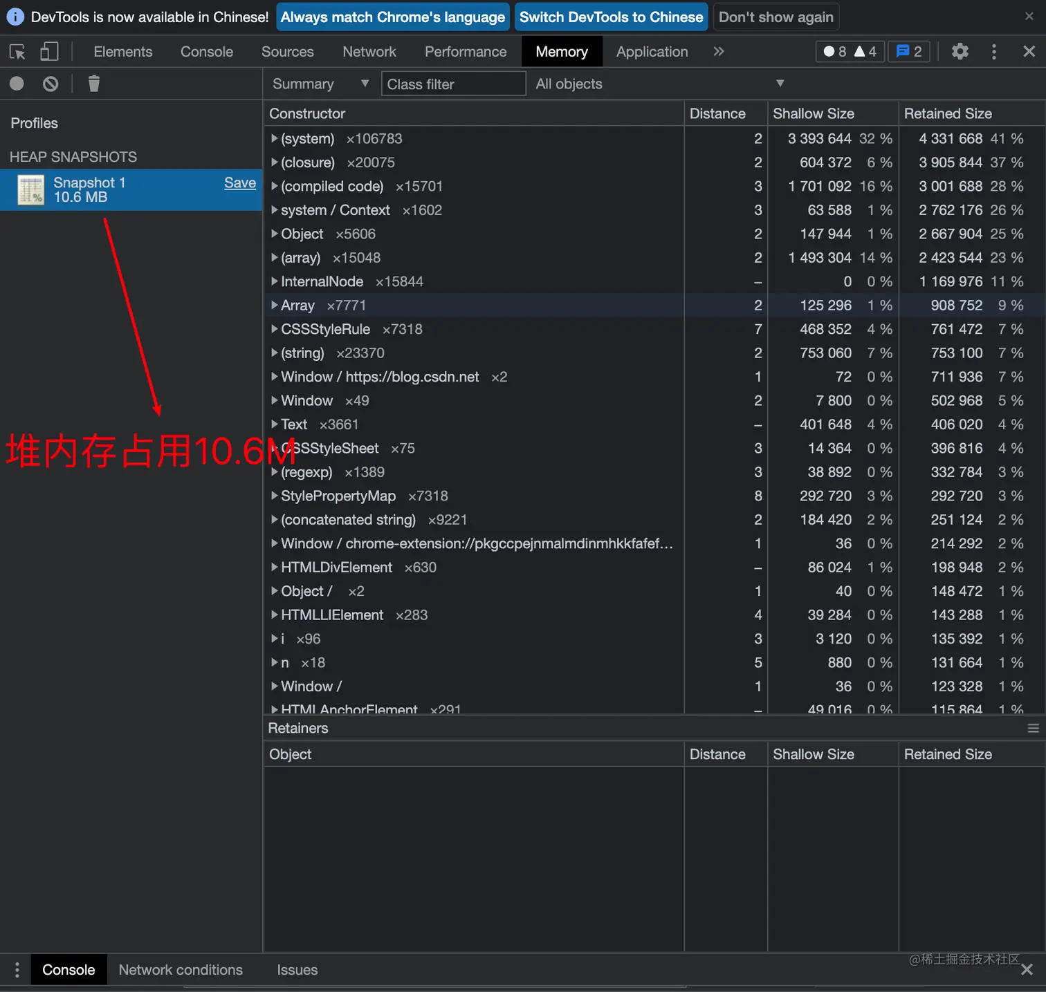Screen dimensions: 1046x992
Task: Close the DevTools panel
Action: [x=1029, y=51]
